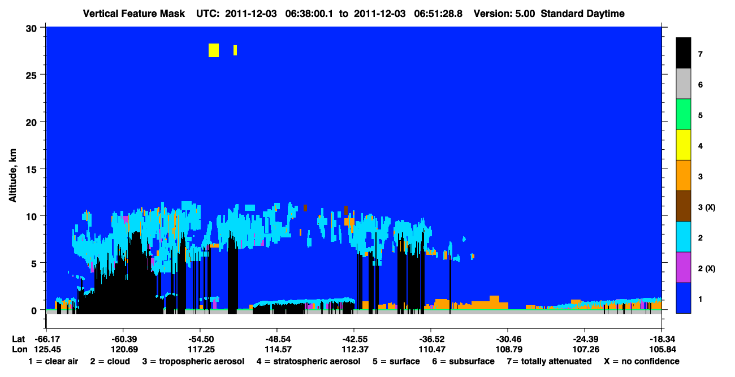Viewport: 735px width, 377px height.
Task: Click longitude value 125.45
Action: click(x=46, y=349)
